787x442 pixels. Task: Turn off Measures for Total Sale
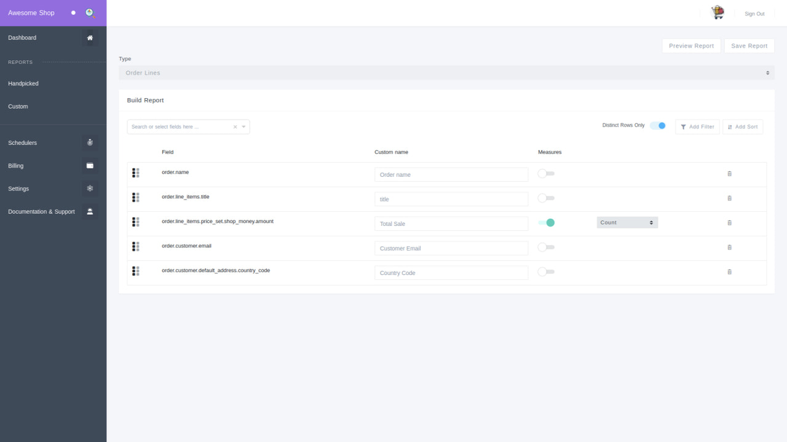point(546,223)
